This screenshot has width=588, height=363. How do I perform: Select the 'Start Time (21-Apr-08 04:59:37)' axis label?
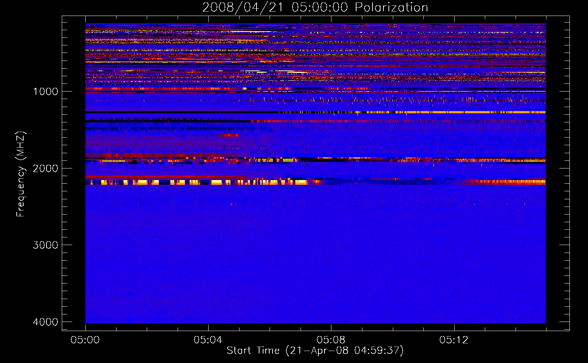(315, 351)
